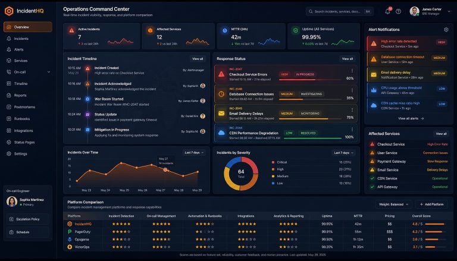This screenshot has width=457, height=261.
Task: Follow the View all alerts link
Action: (411, 118)
